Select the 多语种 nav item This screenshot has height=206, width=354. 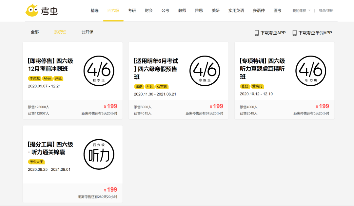click(x=259, y=10)
